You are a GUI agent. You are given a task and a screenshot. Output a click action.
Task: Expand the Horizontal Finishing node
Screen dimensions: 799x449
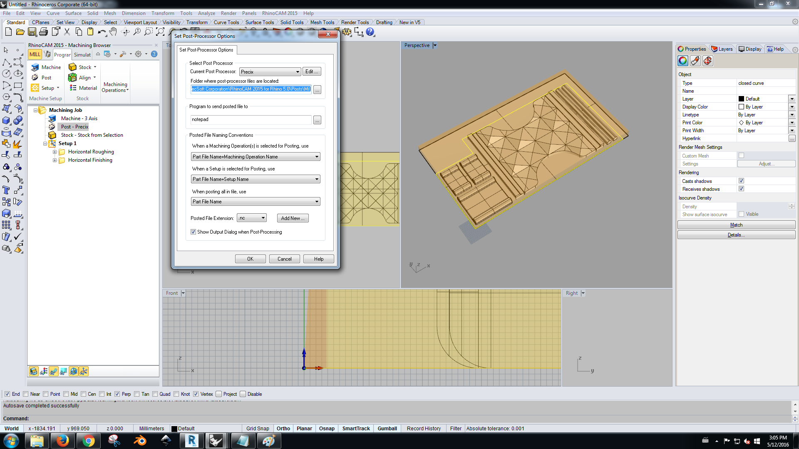click(x=55, y=160)
